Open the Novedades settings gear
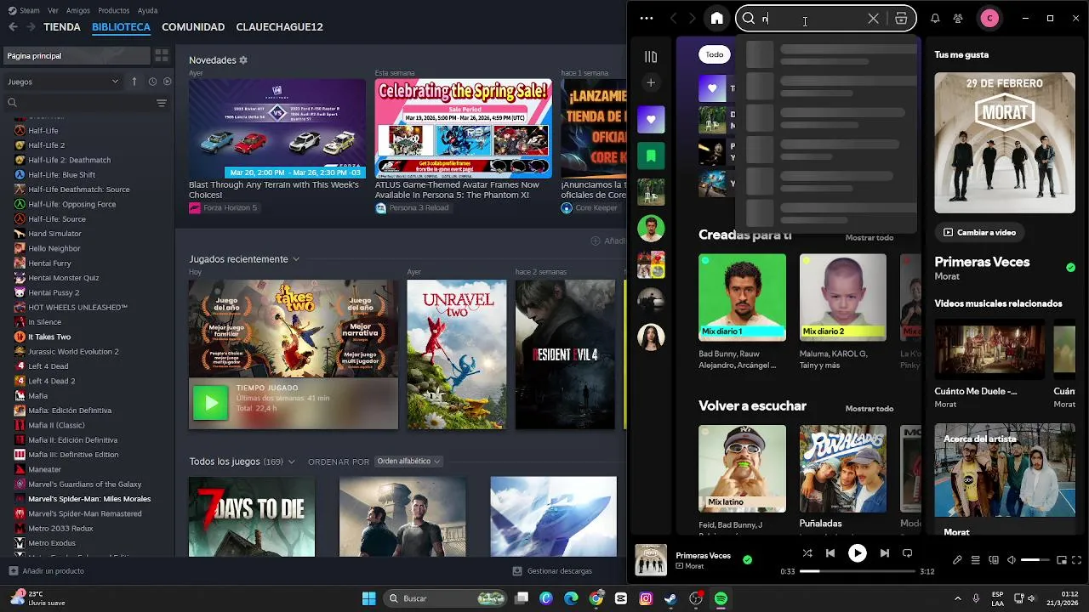This screenshot has height=612, width=1089. pos(243,60)
